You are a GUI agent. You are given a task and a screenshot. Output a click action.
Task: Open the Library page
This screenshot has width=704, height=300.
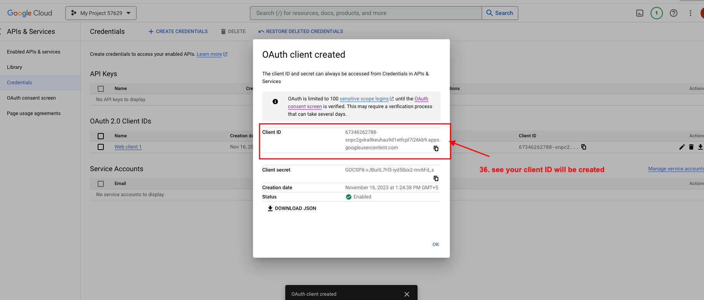pos(15,67)
